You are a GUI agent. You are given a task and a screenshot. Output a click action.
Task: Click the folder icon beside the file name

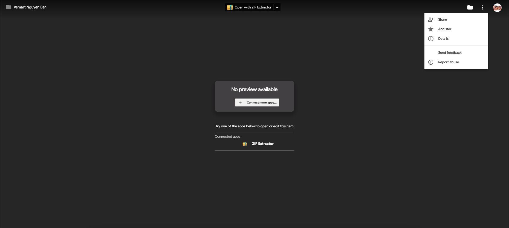tap(8, 7)
